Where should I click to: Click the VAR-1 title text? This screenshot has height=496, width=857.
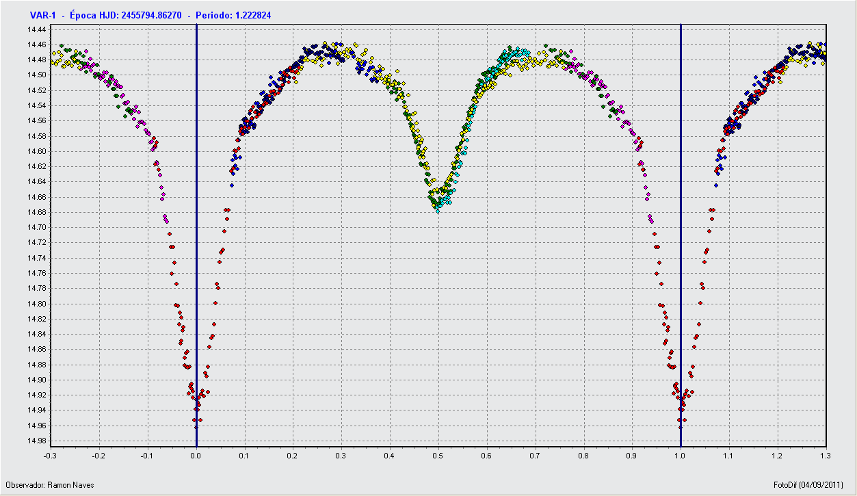(42, 15)
